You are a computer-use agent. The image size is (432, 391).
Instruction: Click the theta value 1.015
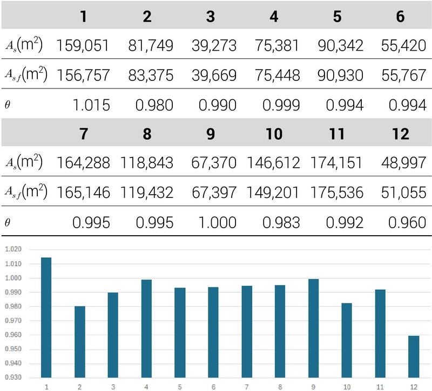click(92, 105)
